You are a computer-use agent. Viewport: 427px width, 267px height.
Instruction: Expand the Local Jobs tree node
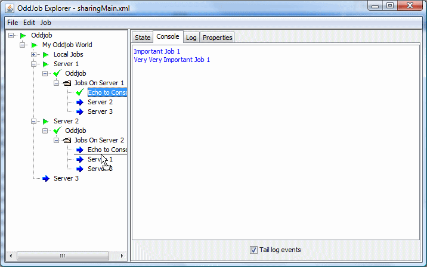pyautogui.click(x=34, y=54)
